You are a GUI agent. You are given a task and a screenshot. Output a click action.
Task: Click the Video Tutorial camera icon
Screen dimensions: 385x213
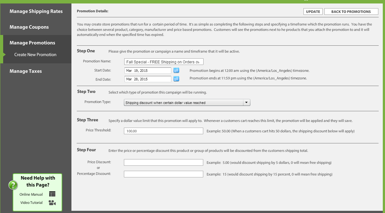click(x=52, y=203)
